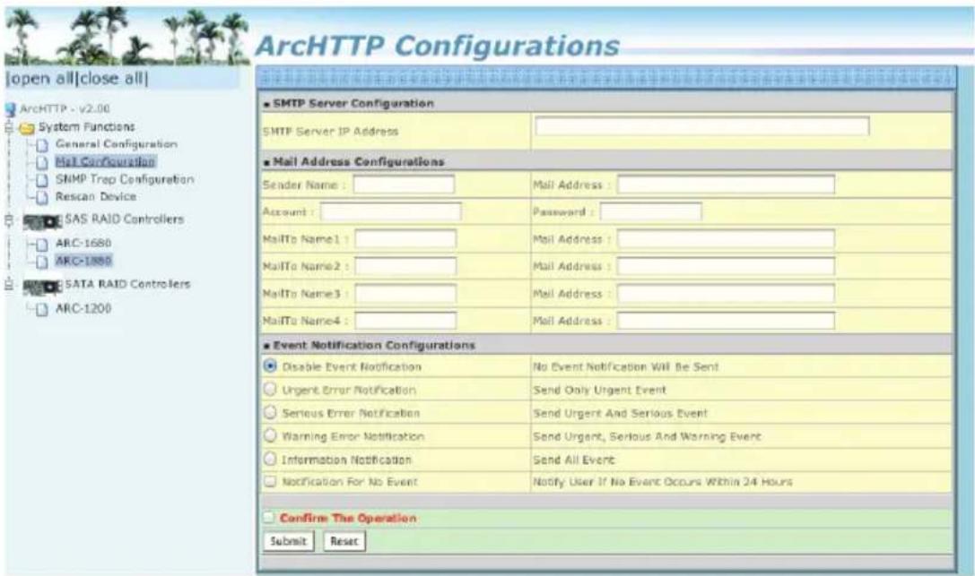
Task: Select ARC-1880 controller entry
Action: coord(83,261)
